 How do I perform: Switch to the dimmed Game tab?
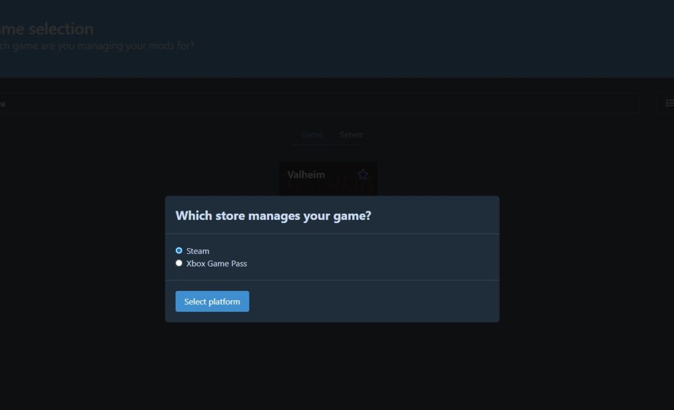click(312, 134)
